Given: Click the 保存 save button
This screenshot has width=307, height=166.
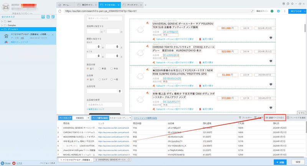Looking at the screenshot, I should [298, 162].
